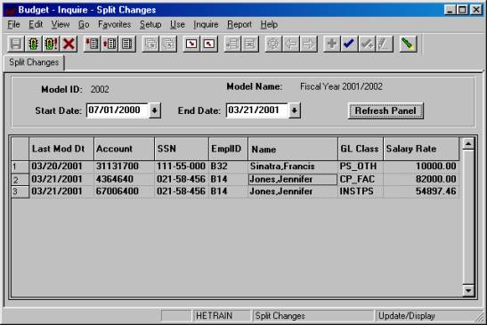Click the red X cancel icon

69,44
